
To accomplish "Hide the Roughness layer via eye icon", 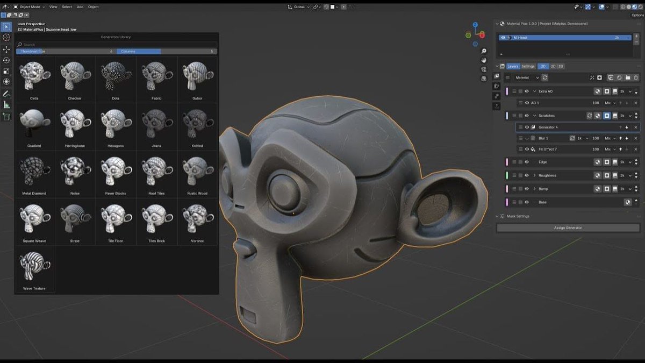I will click(x=527, y=175).
